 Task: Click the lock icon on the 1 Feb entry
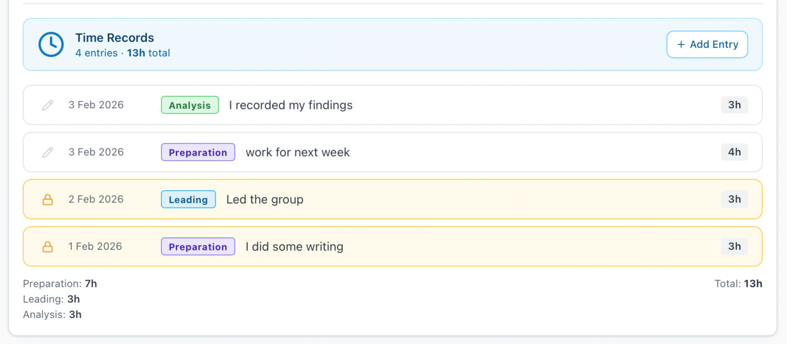48,246
